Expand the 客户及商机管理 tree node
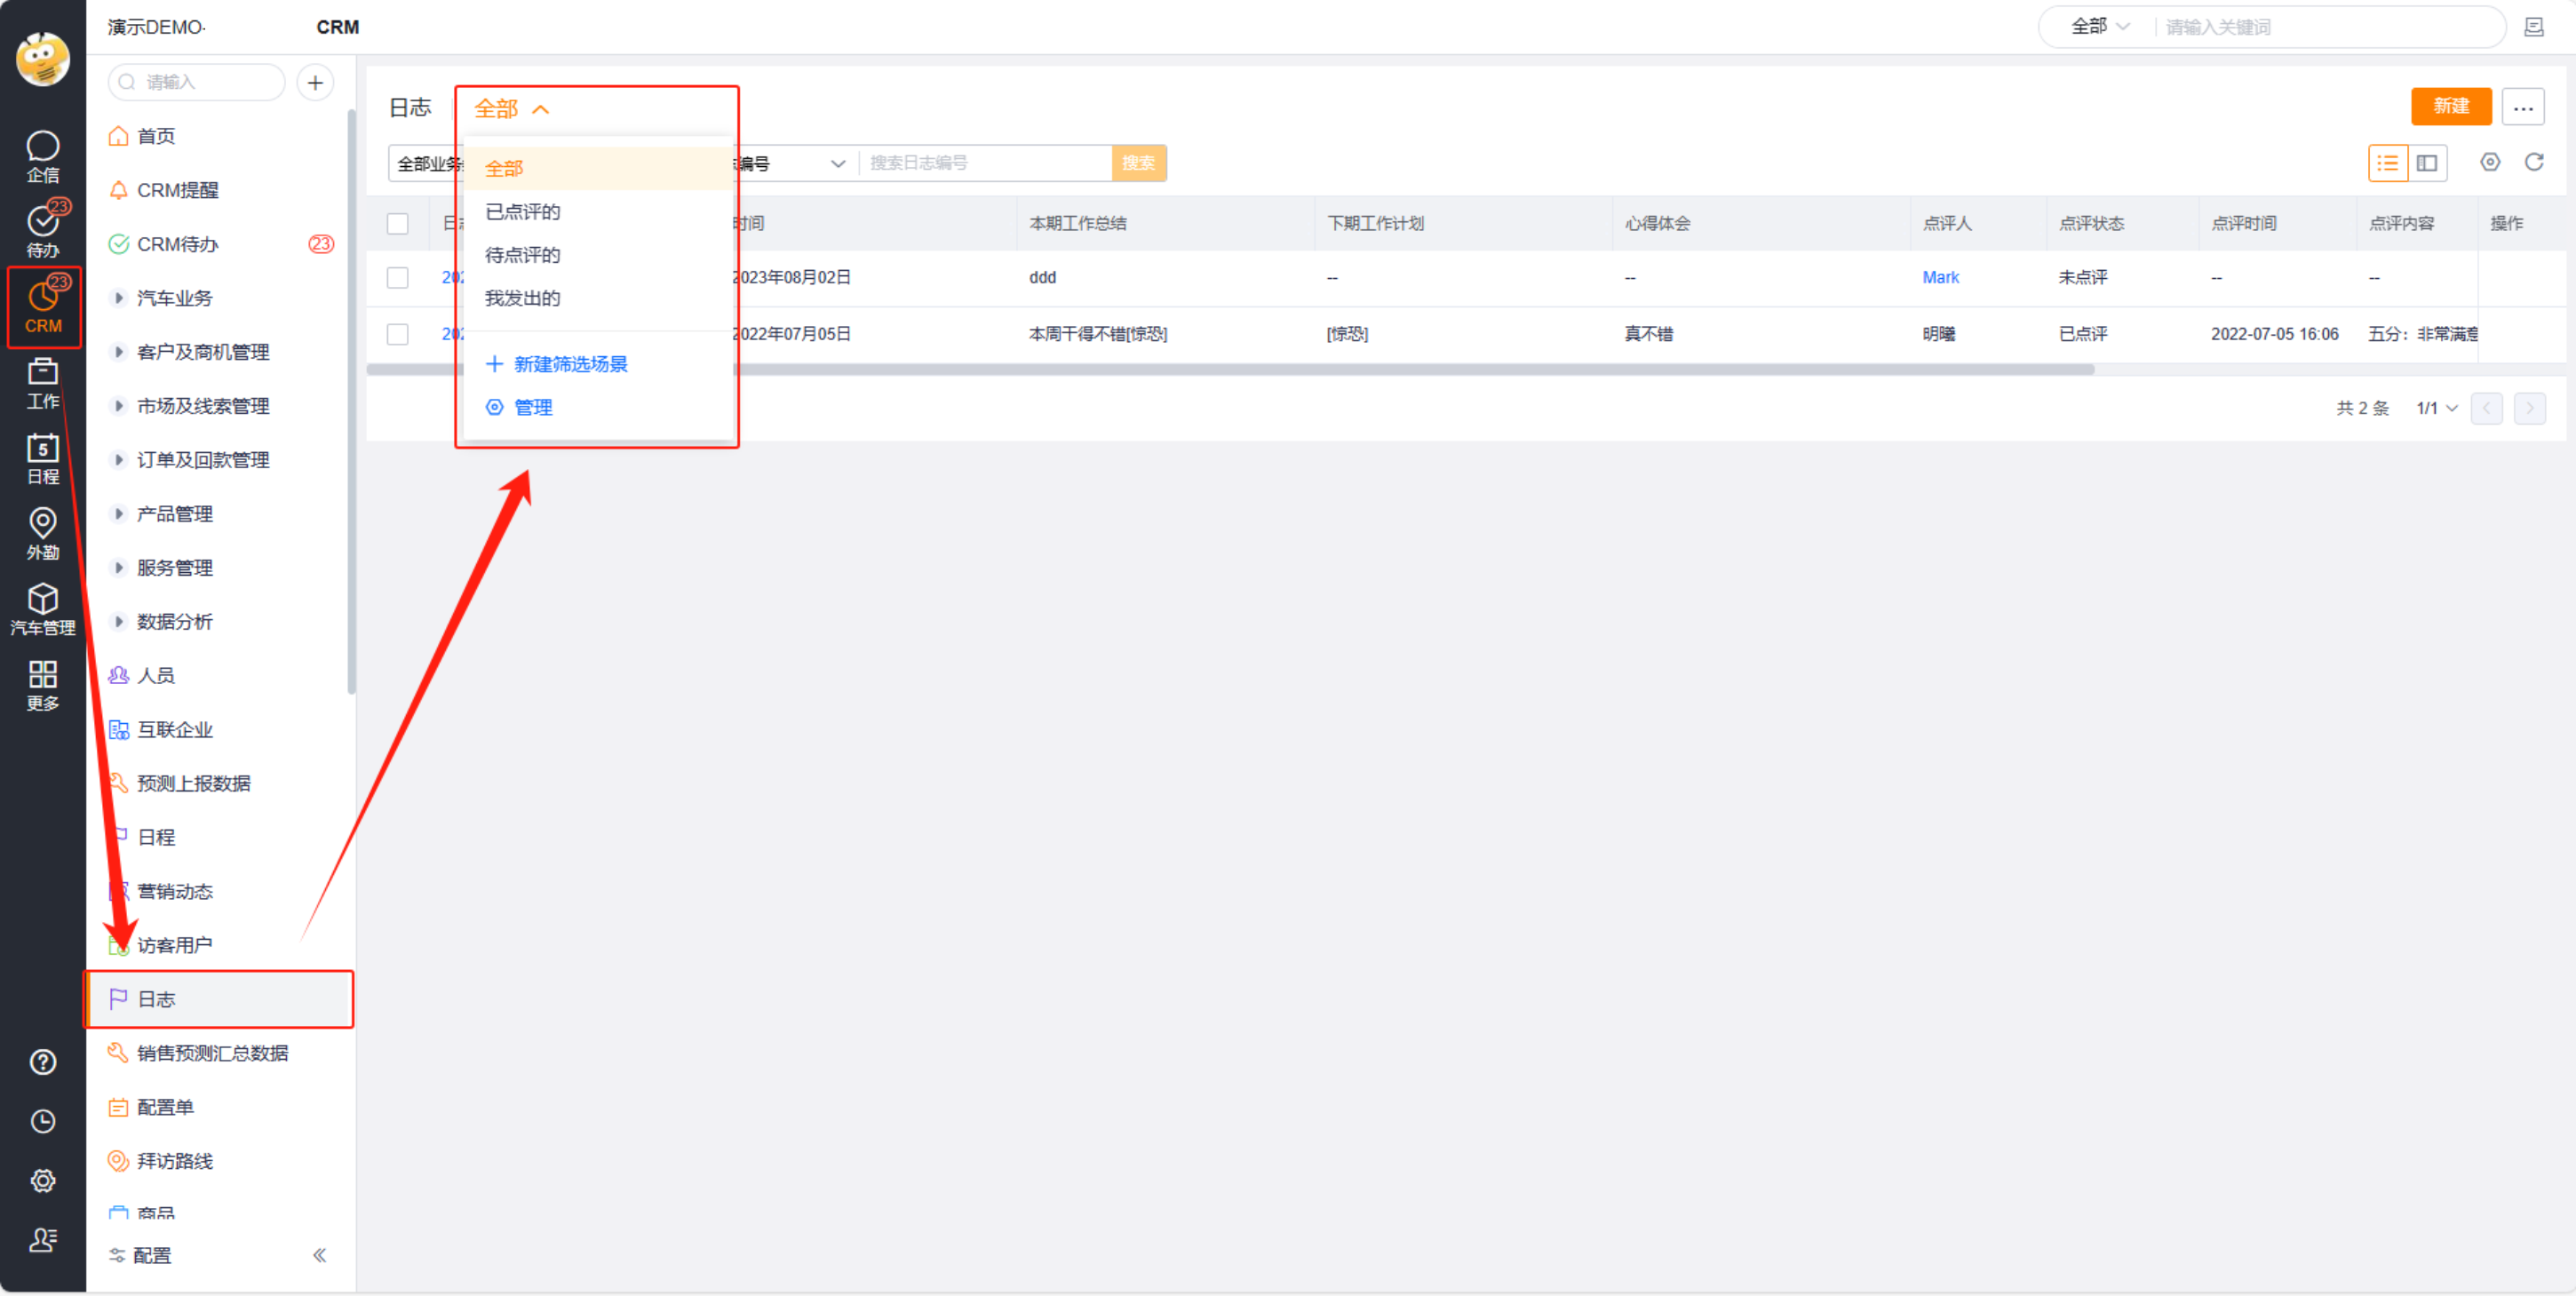 (x=119, y=352)
